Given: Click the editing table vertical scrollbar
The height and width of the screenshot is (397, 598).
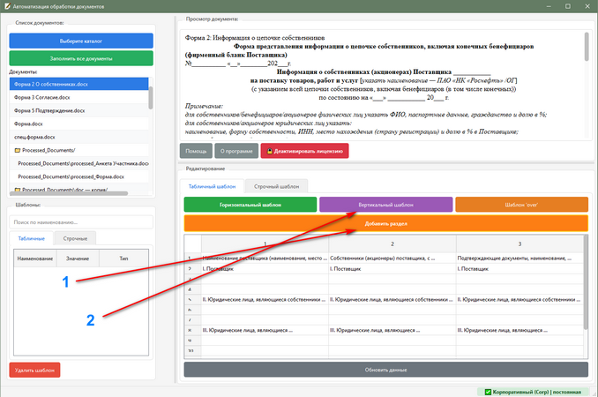Looking at the screenshot, I should point(586,282).
